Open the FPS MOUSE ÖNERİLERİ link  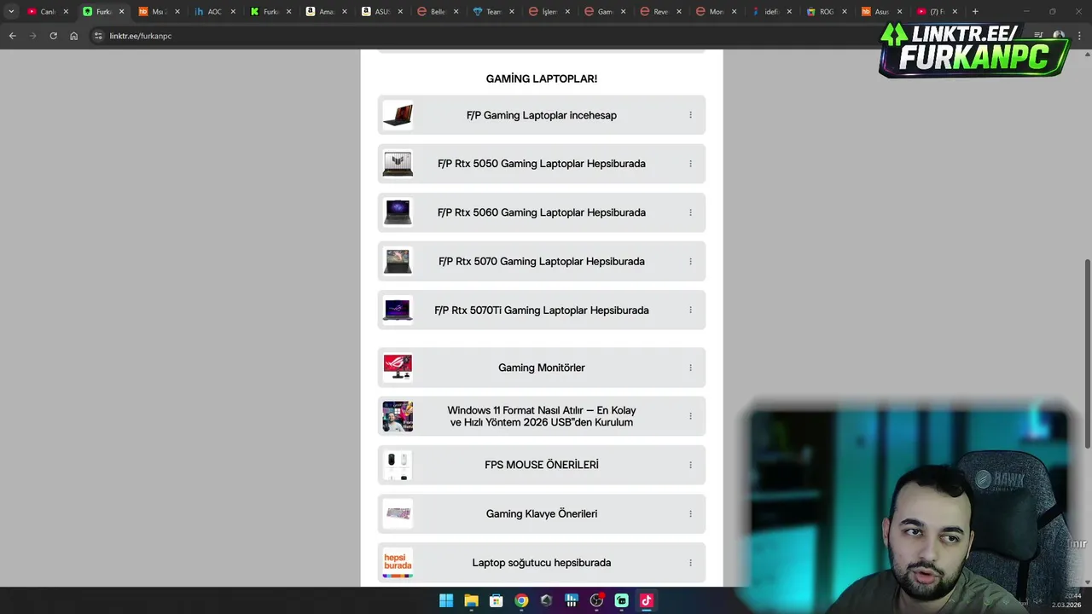(542, 465)
